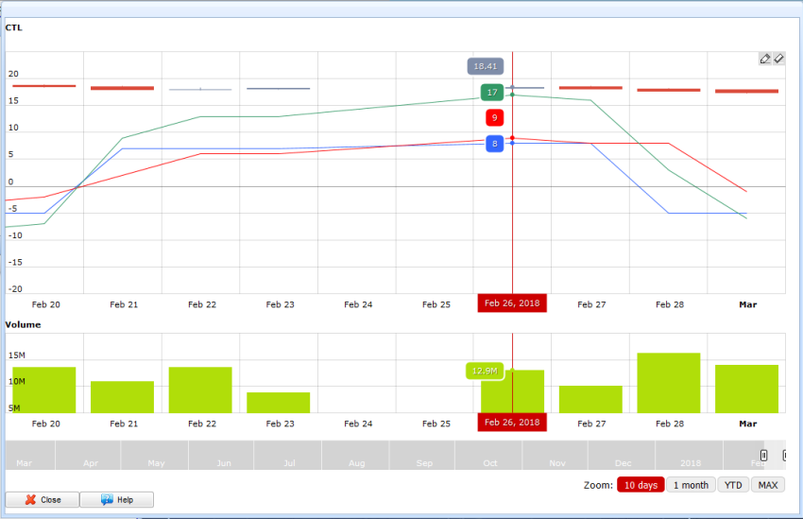Select the pencil draw tool

(x=765, y=59)
